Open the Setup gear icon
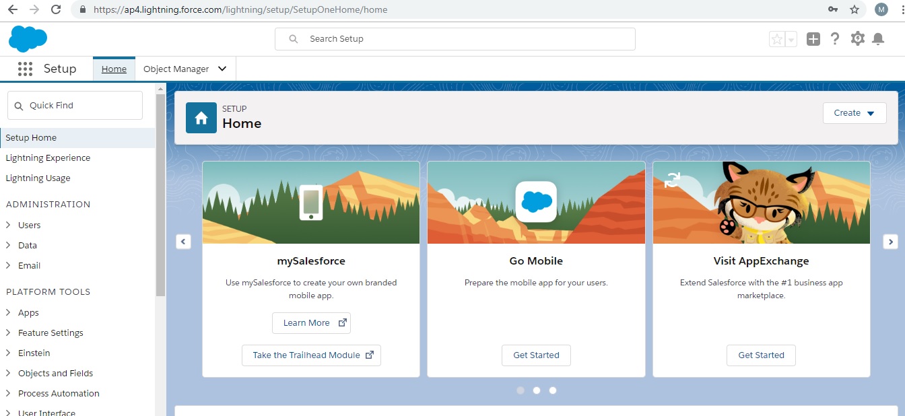The image size is (905, 416). point(857,38)
